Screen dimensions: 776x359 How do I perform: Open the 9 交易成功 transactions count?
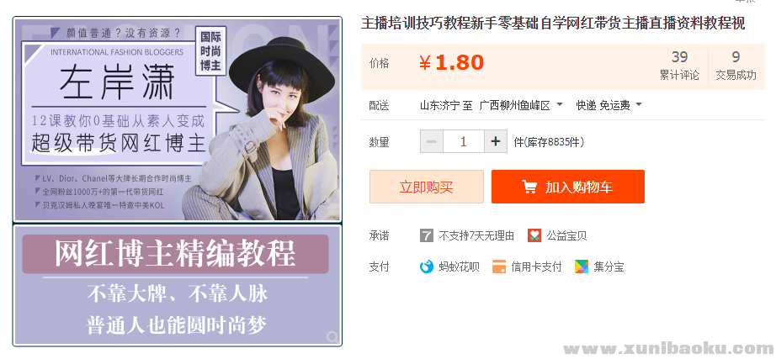(x=736, y=66)
